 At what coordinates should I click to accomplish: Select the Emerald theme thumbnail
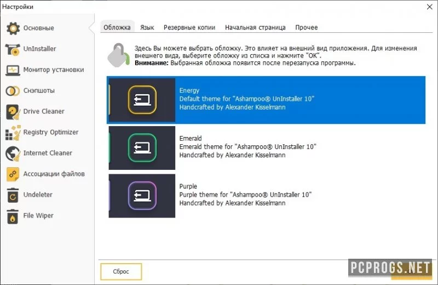(x=142, y=147)
